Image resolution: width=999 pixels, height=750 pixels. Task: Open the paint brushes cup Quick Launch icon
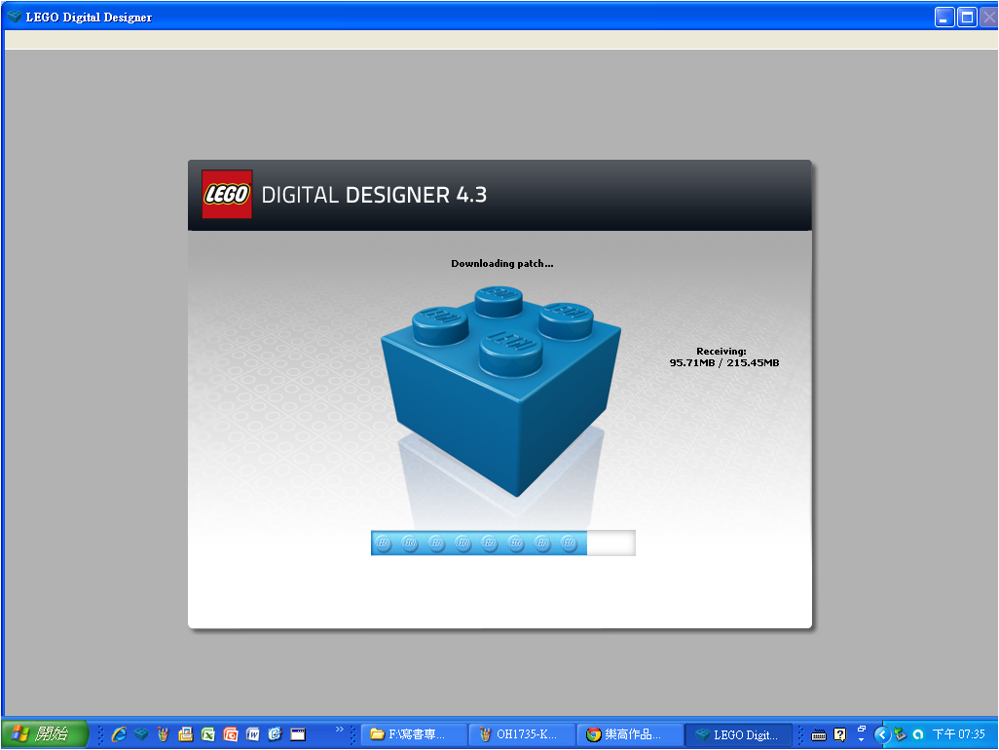tap(164, 734)
